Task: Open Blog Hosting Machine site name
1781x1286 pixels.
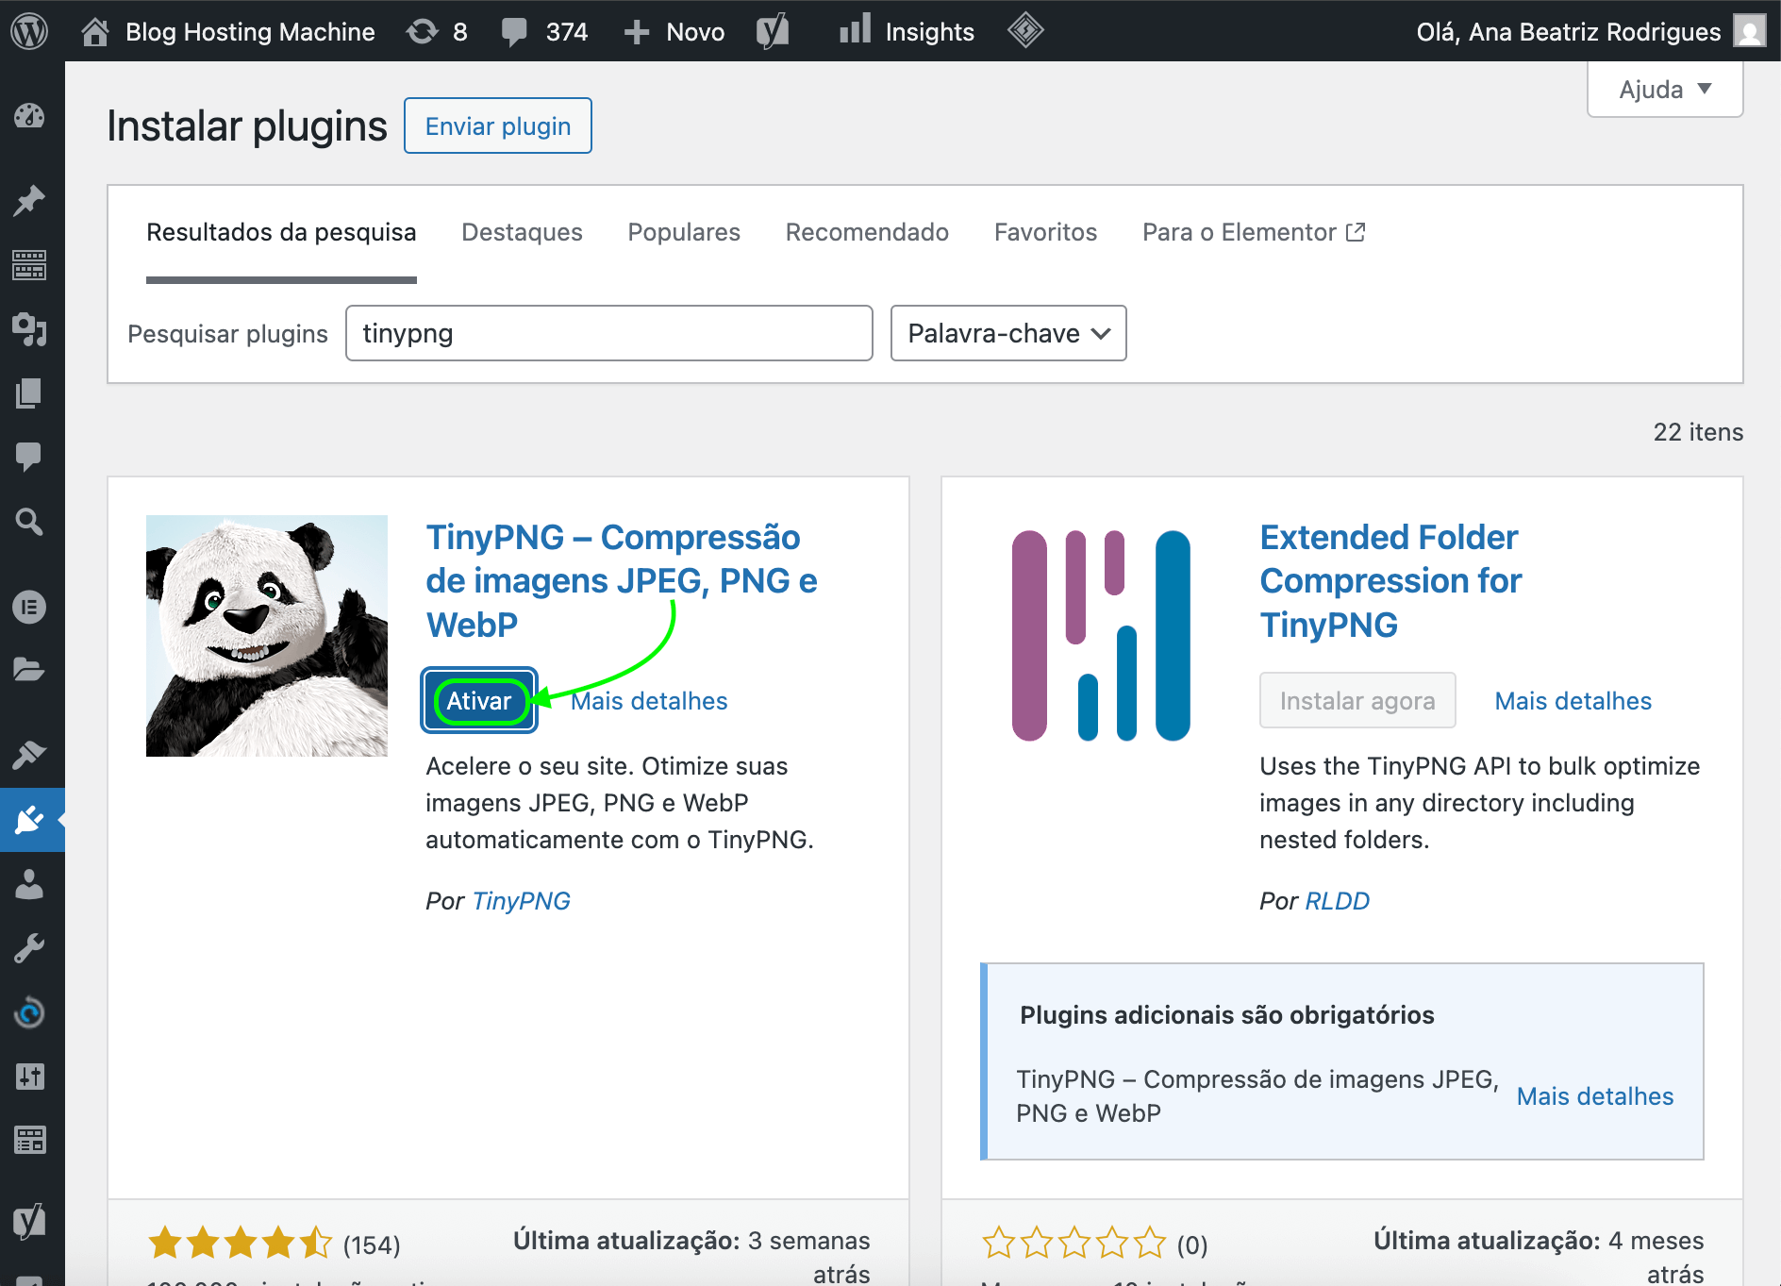Action: coord(250,32)
